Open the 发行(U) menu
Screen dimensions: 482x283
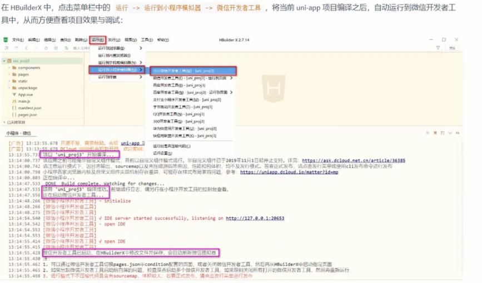click(x=114, y=40)
